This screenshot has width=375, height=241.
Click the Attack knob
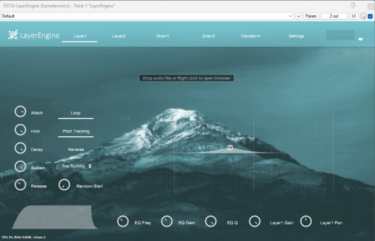coord(20,112)
